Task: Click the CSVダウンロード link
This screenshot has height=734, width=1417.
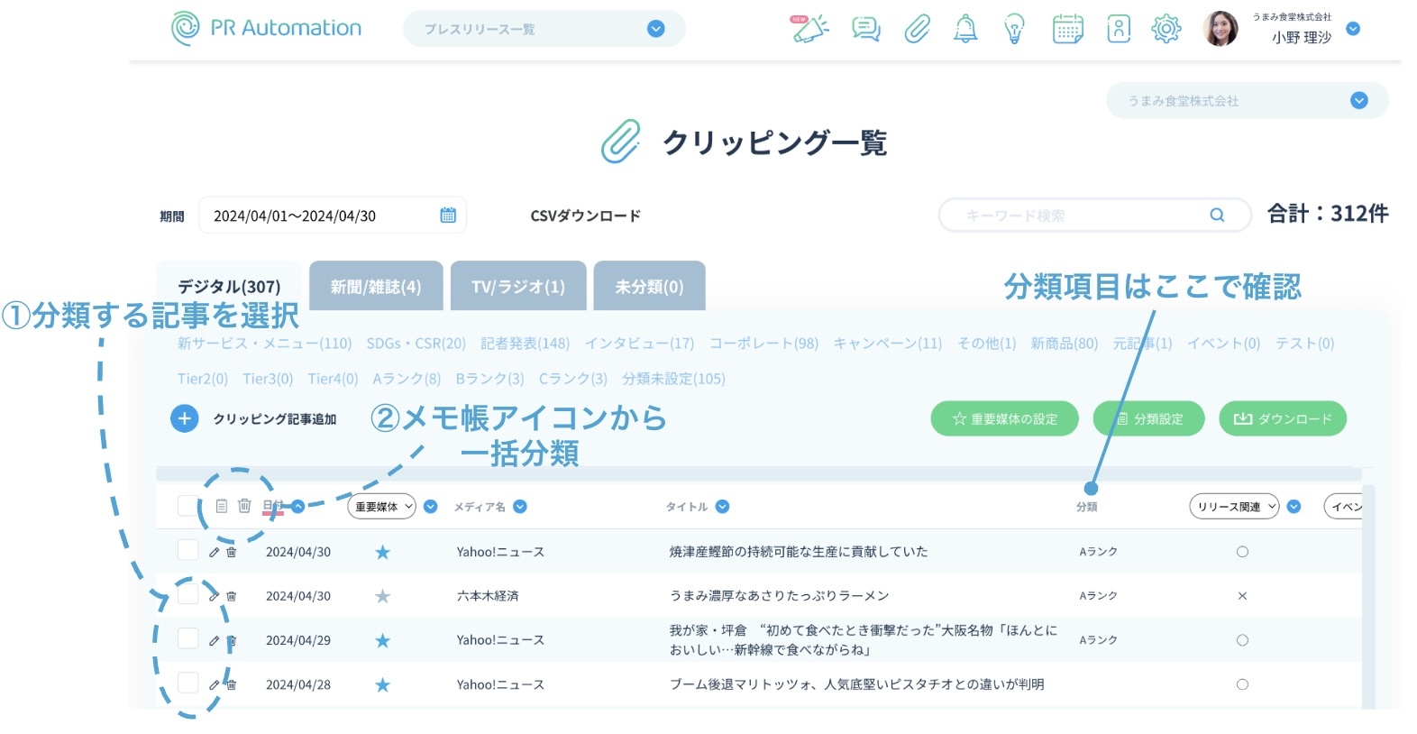Action: [x=585, y=216]
